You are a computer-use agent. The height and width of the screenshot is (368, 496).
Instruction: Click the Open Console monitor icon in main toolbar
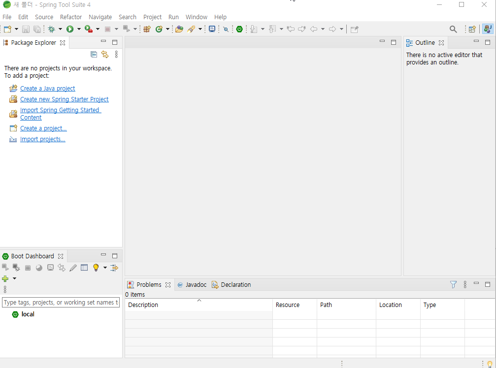point(212,30)
